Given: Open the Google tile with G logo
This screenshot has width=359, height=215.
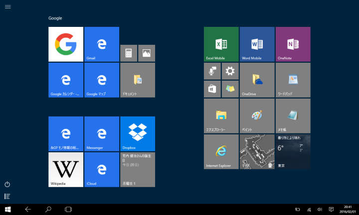Looking at the screenshot, I should pyautogui.click(x=66, y=44).
